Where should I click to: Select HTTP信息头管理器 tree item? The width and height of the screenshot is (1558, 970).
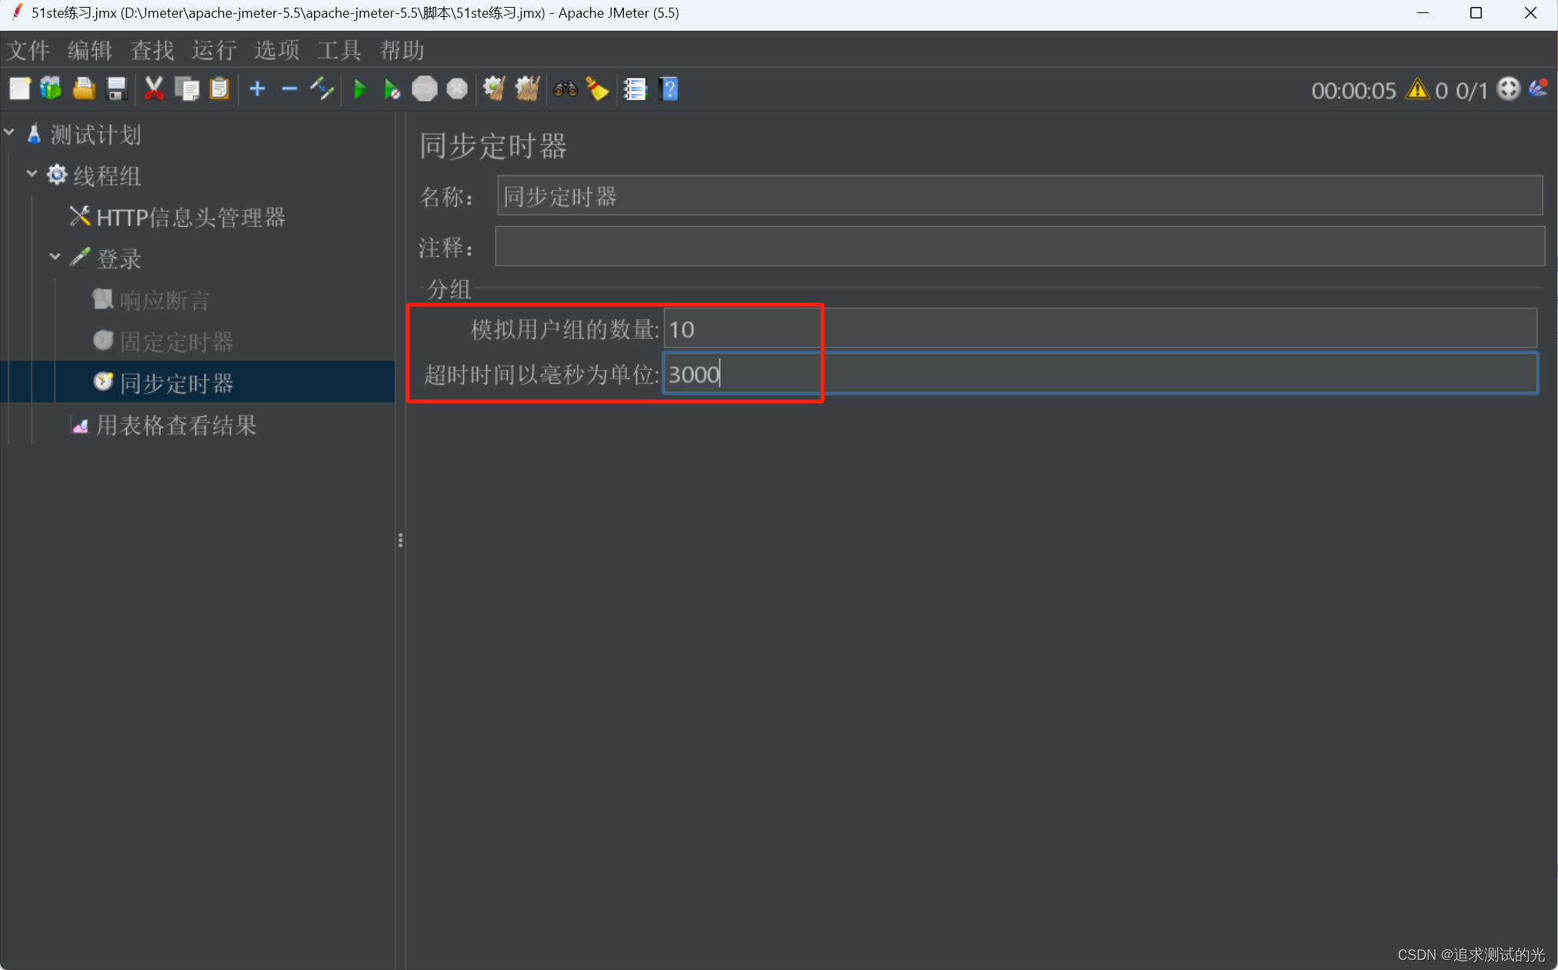(x=191, y=218)
